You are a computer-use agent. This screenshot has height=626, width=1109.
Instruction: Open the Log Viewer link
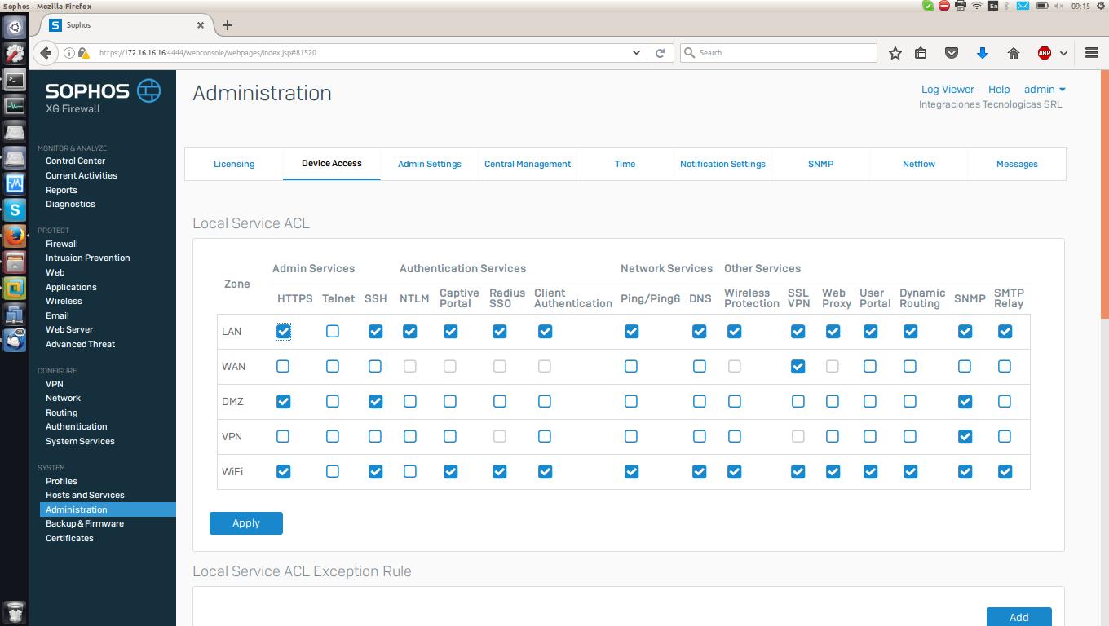pos(948,90)
